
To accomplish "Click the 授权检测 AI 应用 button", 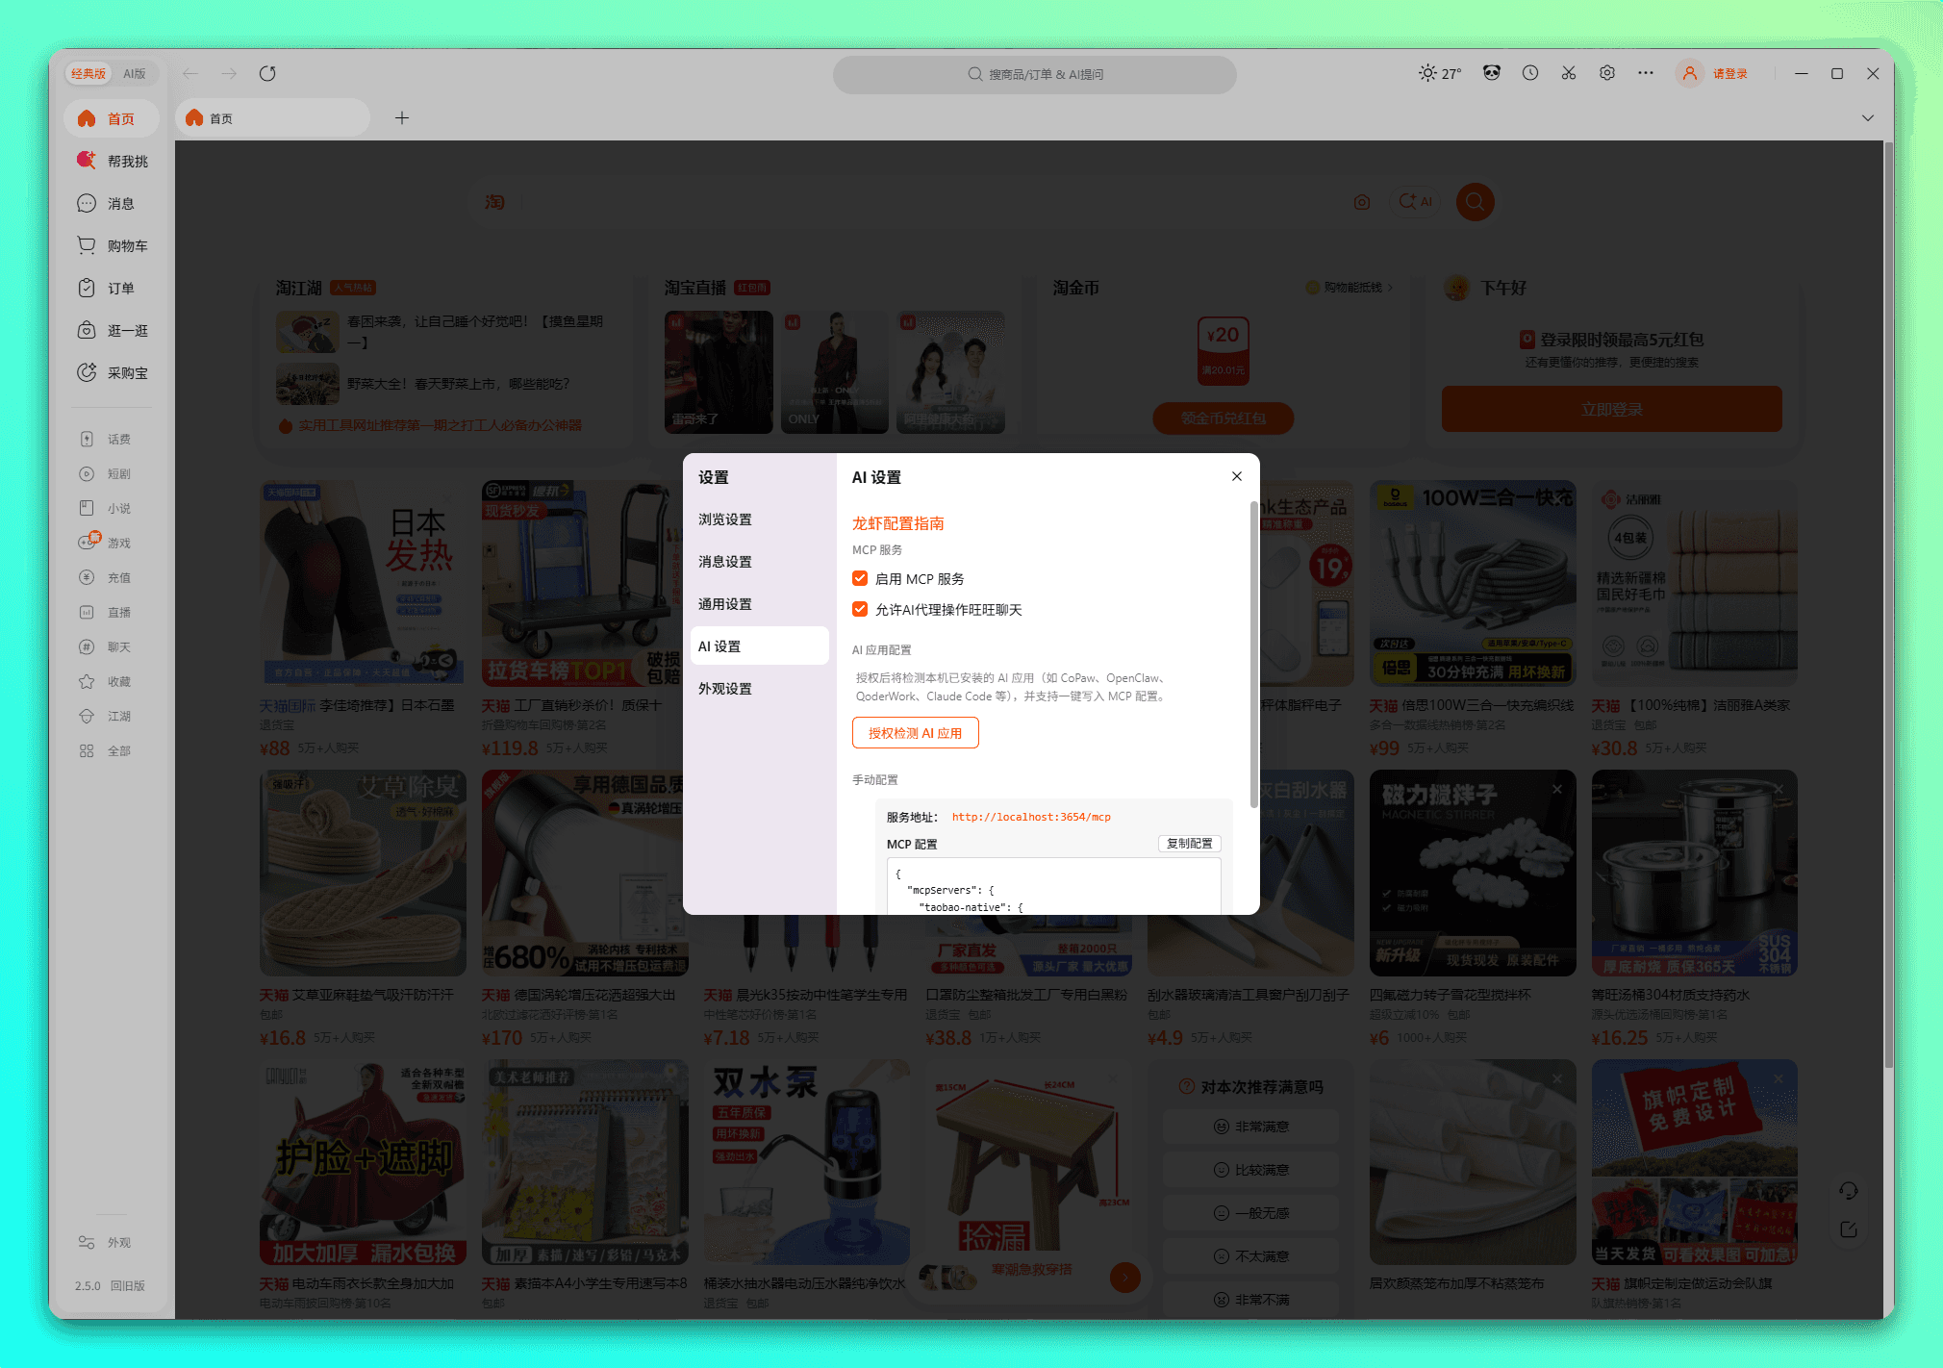I will 915,733.
